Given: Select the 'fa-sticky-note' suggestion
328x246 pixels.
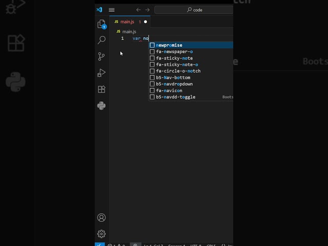Looking at the screenshot, I should pos(191,58).
